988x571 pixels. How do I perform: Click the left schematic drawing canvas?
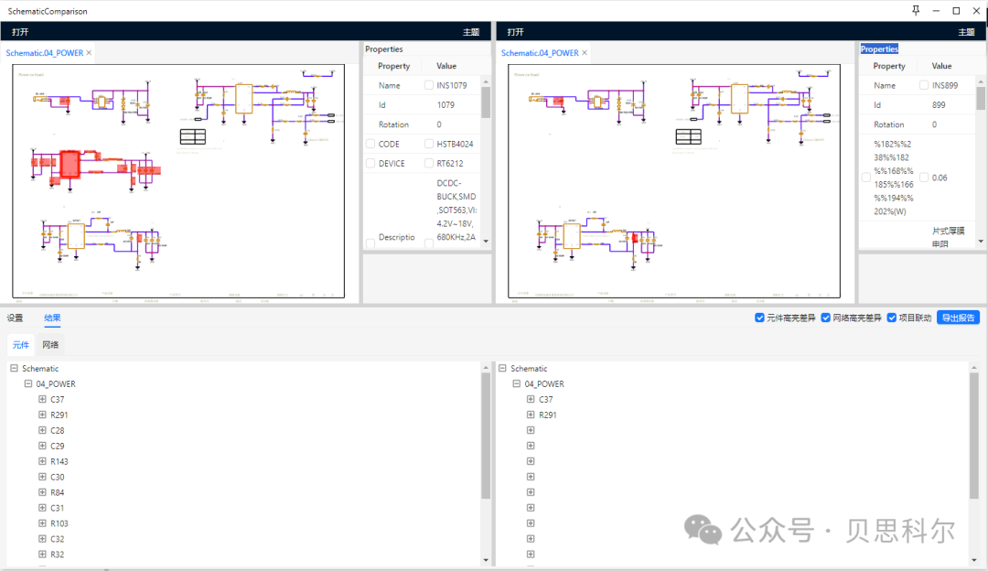coord(178,181)
